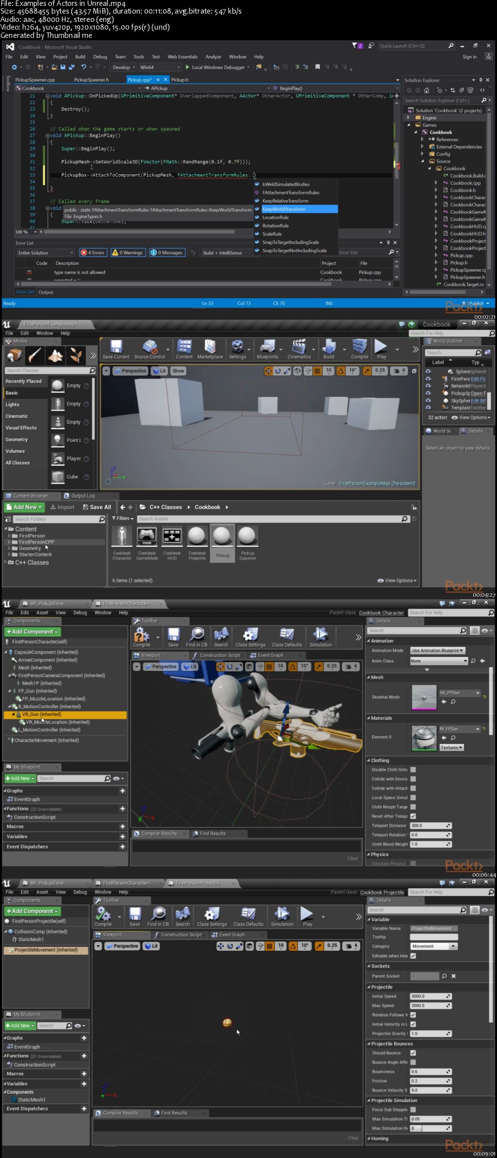Screen dimensions: 497x1158
Task: Click the Sign in link in Visual Studio
Action: coord(469,57)
